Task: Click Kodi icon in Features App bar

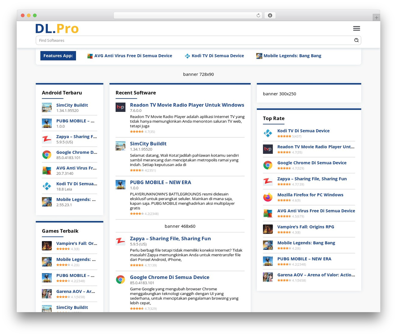Action: pos(187,56)
